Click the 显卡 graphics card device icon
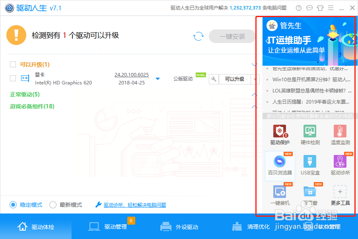 [x=25, y=78]
